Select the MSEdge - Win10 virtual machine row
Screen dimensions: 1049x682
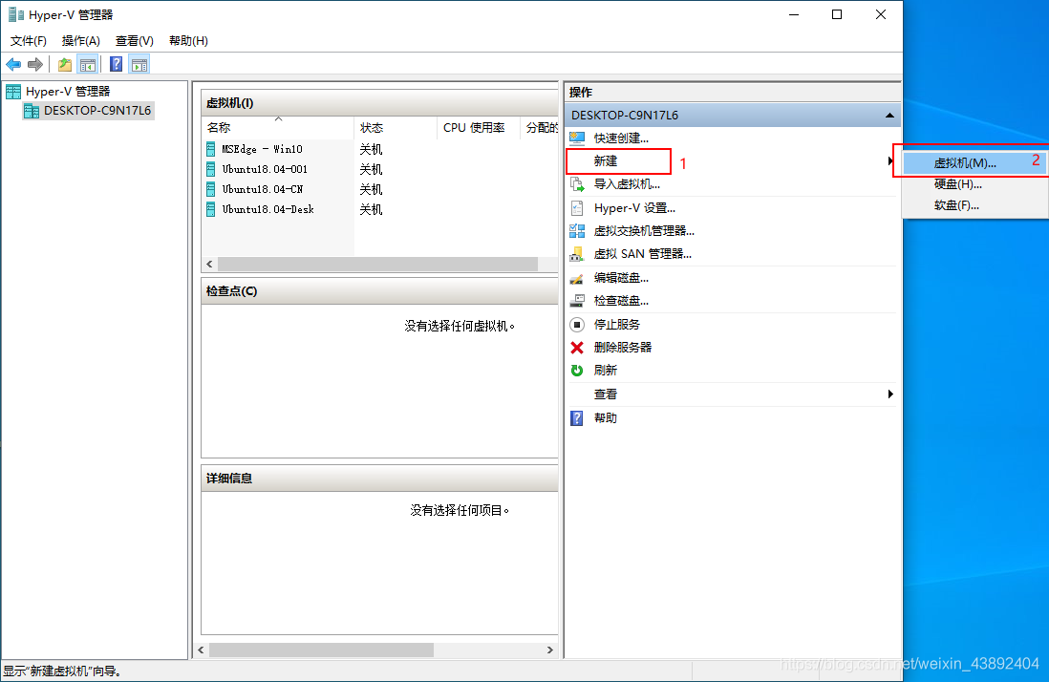380,149
